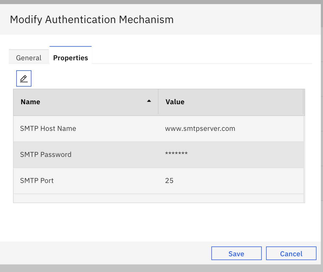The image size is (323, 272).
Task: Click the partially visible row below SMTP Port
Action: 158,198
